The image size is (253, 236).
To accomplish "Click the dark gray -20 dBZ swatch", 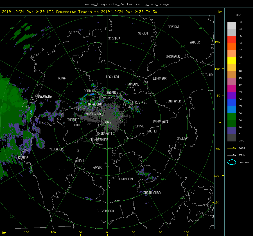I will click(x=232, y=138).
